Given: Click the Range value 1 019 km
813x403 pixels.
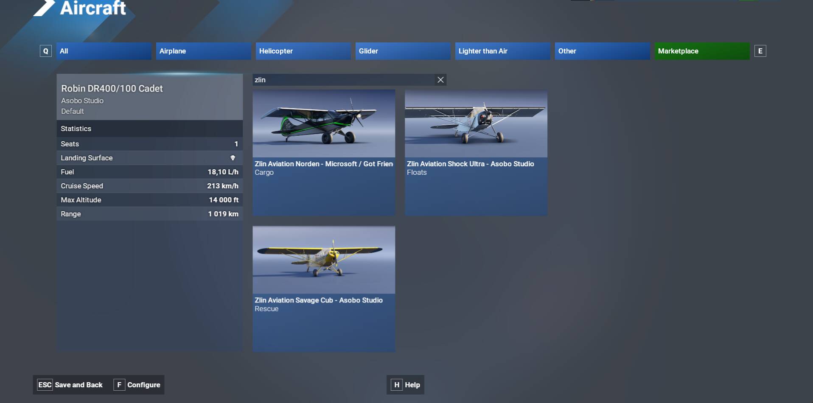Looking at the screenshot, I should pos(223,214).
